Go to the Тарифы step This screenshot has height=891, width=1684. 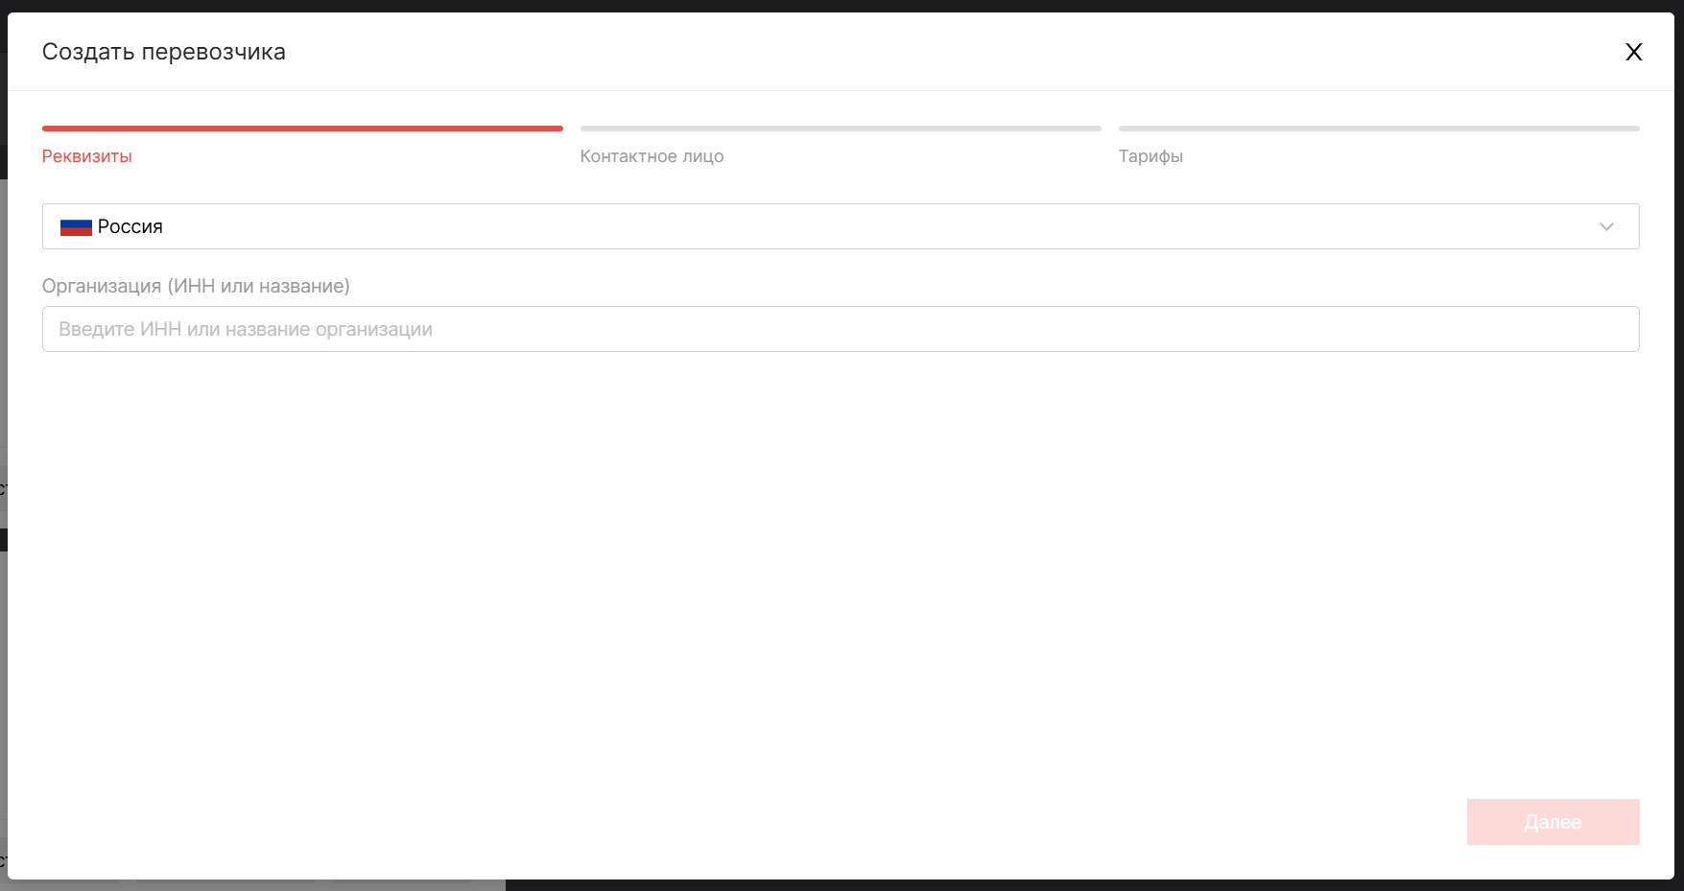click(1150, 156)
